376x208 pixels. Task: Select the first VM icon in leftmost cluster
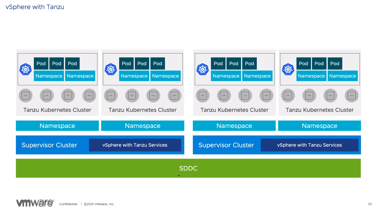pyautogui.click(x=26, y=96)
